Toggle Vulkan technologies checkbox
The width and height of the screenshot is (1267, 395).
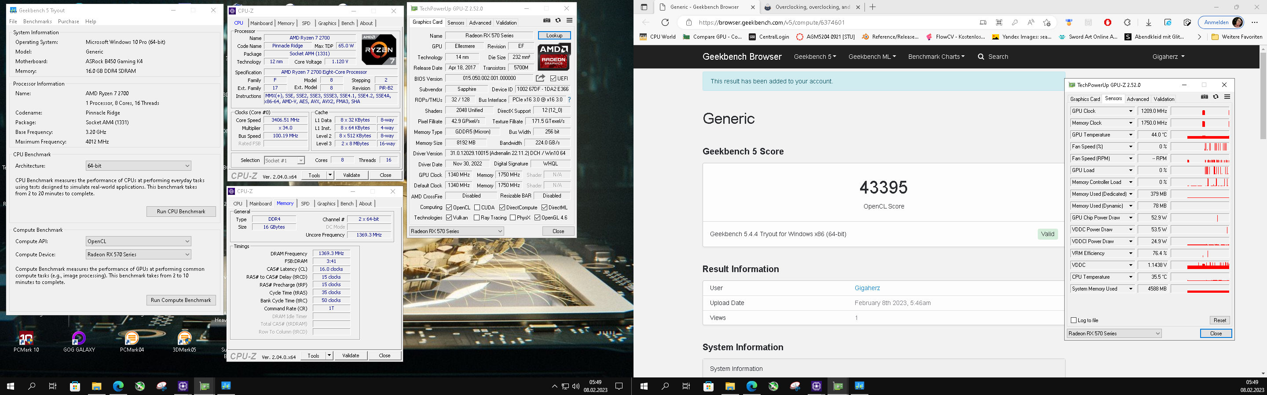point(449,218)
